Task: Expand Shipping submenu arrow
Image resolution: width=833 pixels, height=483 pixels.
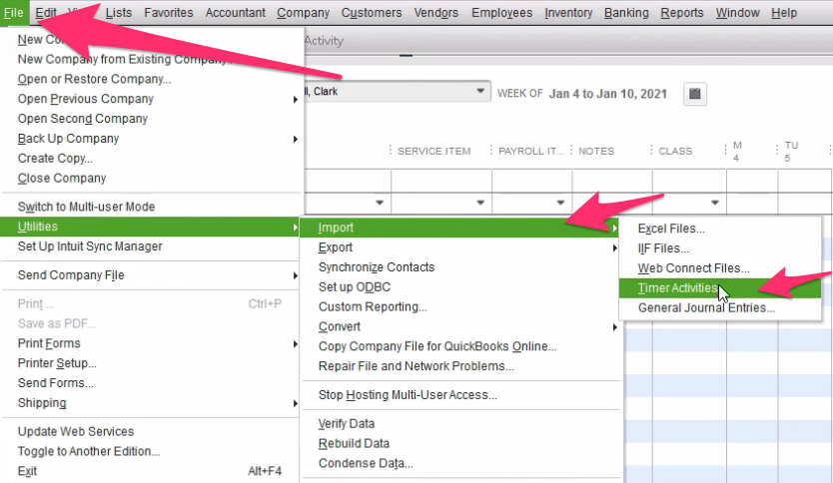Action: click(x=296, y=403)
